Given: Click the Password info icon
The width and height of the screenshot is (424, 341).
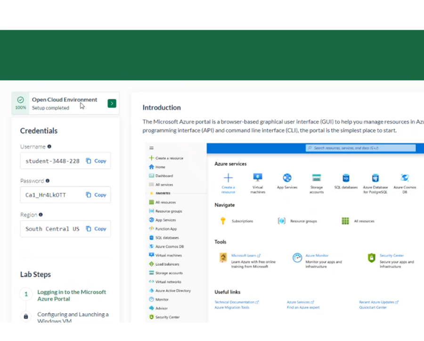Looking at the screenshot, I should [x=48, y=181].
